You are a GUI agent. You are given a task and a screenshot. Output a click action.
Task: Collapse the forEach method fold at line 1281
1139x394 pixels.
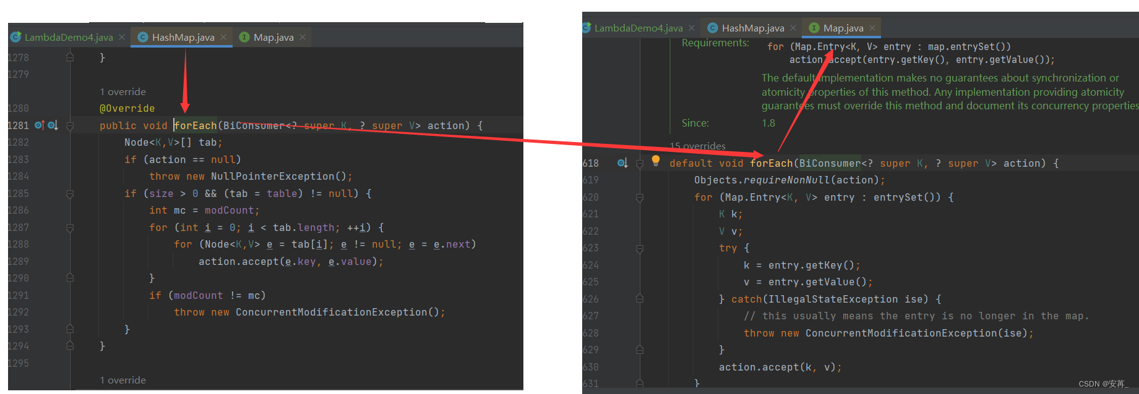pos(70,126)
